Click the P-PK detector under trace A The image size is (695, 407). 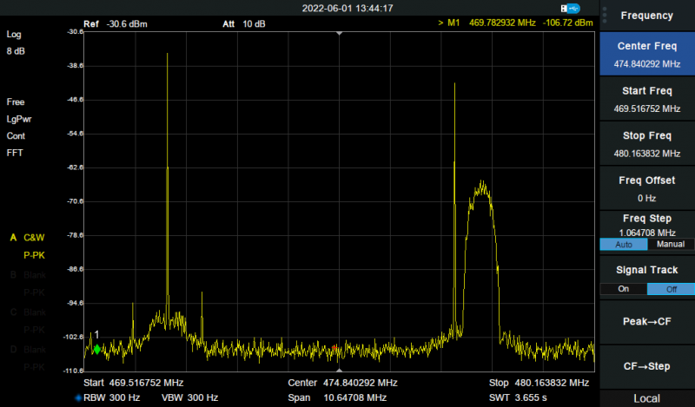point(34,255)
